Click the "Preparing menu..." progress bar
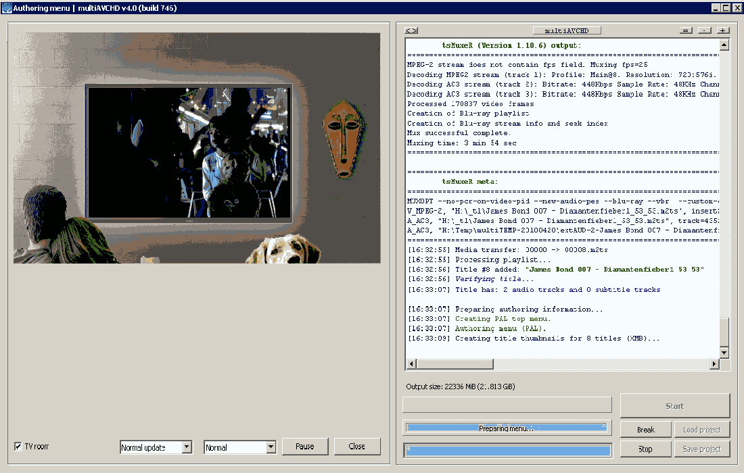Image resolution: width=744 pixels, height=473 pixels. [507, 428]
